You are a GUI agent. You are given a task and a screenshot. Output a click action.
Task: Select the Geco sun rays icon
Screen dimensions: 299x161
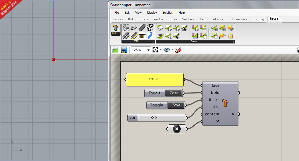tap(230, 28)
